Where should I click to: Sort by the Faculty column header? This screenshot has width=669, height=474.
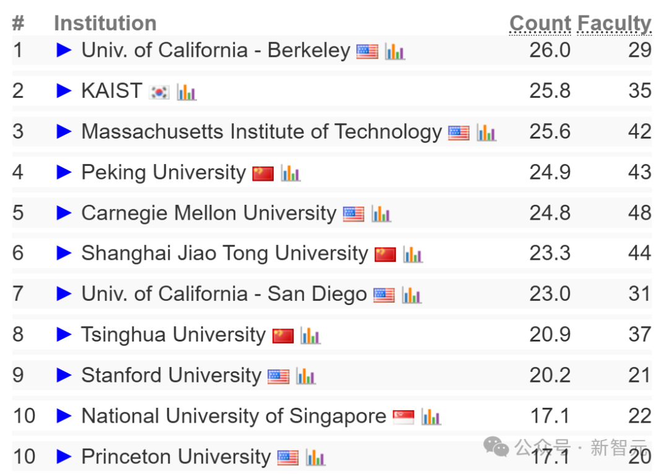pos(614,23)
